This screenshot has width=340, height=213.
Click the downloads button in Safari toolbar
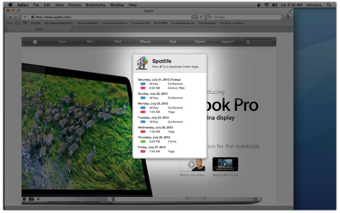288,17
